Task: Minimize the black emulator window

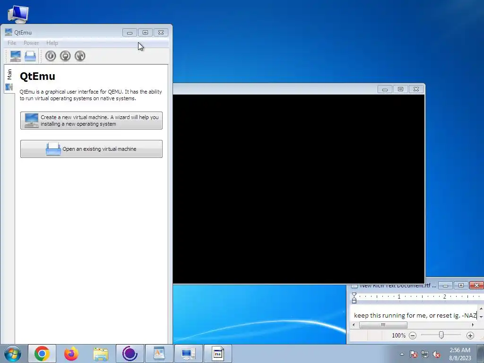Action: [x=385, y=89]
